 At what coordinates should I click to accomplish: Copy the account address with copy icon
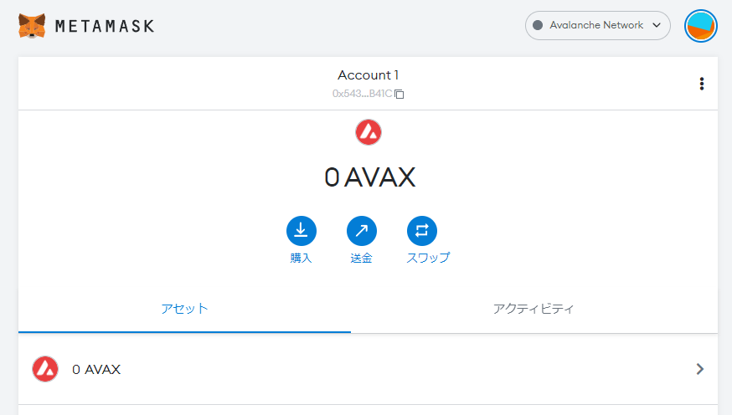[x=400, y=95]
